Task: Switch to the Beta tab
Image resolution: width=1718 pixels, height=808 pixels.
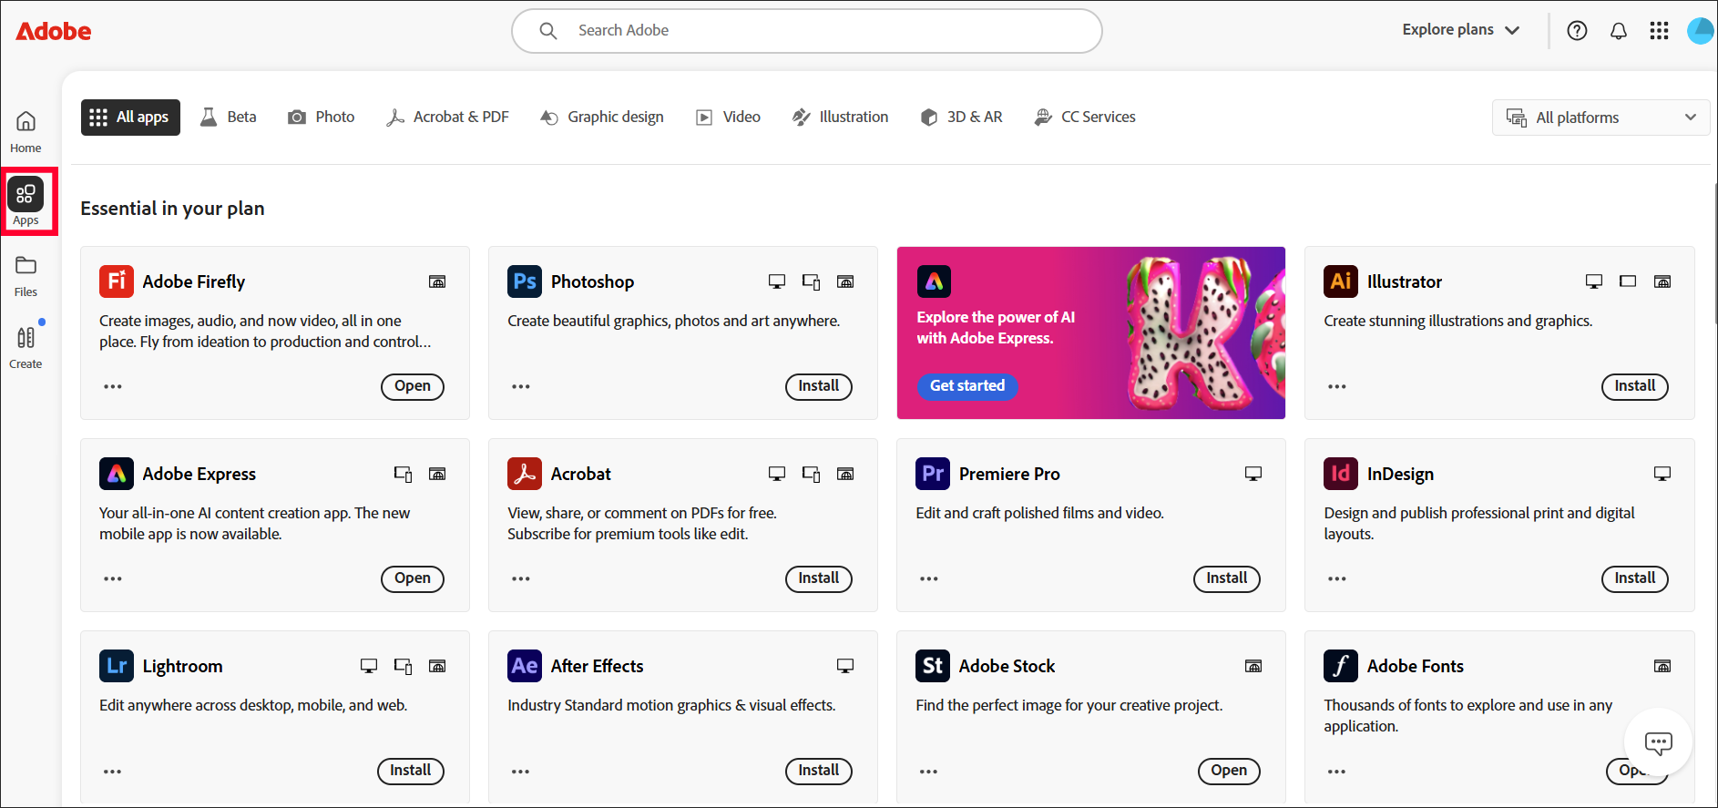Action: (229, 118)
